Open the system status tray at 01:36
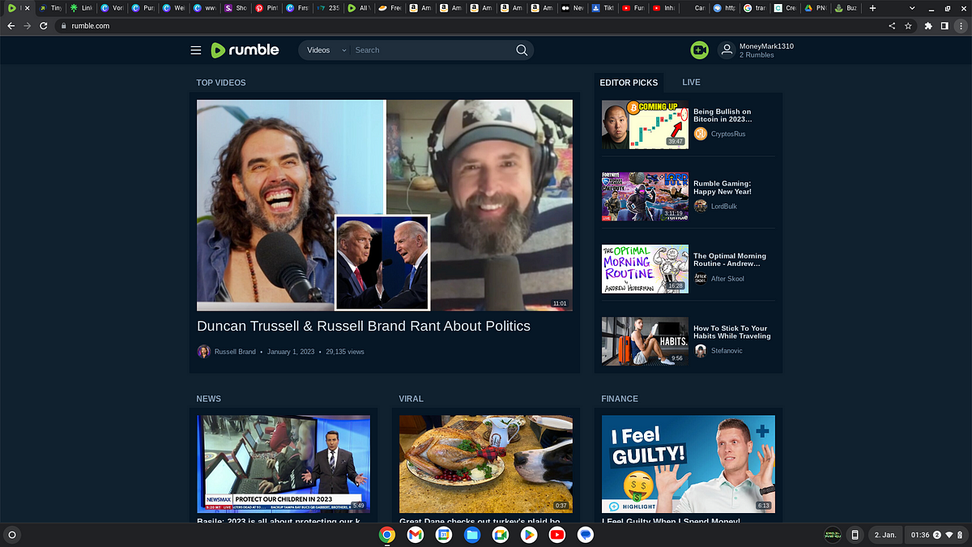972x547 pixels. pos(937,535)
